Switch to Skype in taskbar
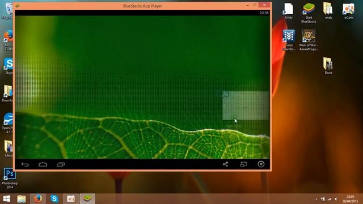This screenshot has height=204, width=363. [x=54, y=199]
